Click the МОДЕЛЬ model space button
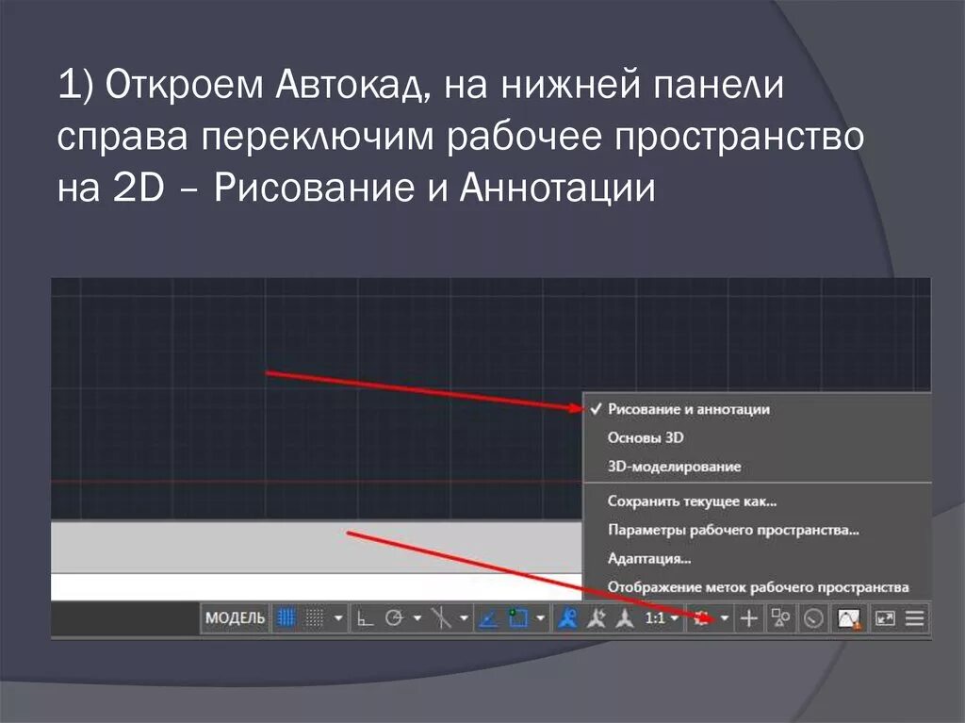The image size is (965, 723). (235, 617)
